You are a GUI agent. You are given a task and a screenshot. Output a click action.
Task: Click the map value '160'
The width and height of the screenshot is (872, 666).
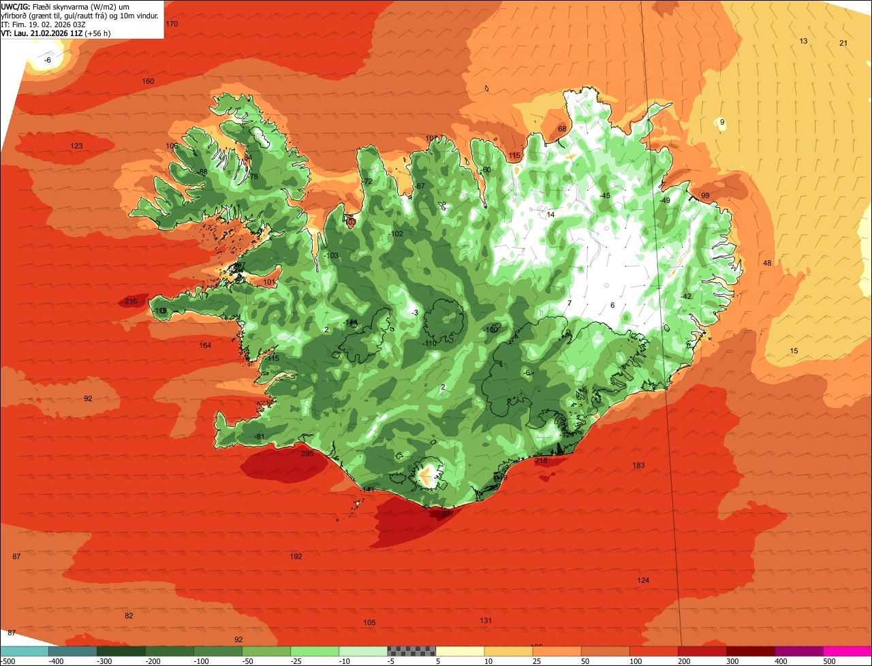(x=148, y=81)
